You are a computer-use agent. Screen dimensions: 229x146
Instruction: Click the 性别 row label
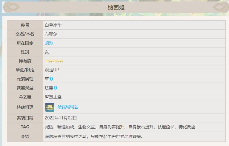pyautogui.click(x=25, y=52)
